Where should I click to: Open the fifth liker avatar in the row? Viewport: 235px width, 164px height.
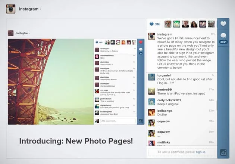click(x=203, y=24)
